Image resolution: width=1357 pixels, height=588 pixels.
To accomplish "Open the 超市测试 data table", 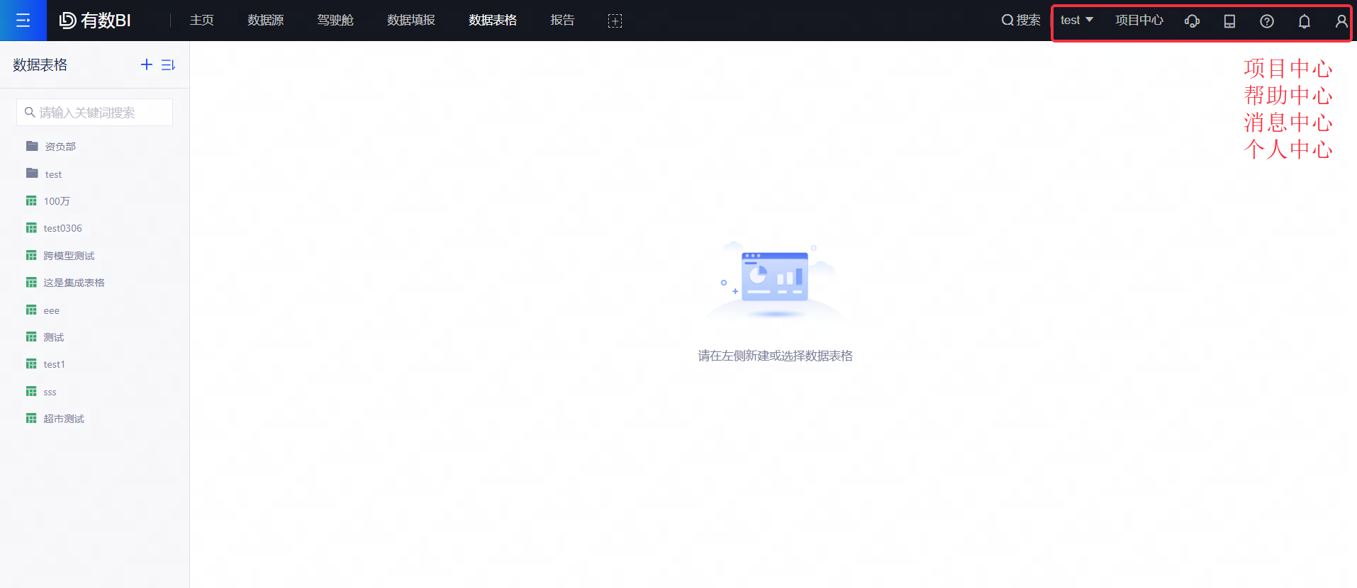I will 64,419.
